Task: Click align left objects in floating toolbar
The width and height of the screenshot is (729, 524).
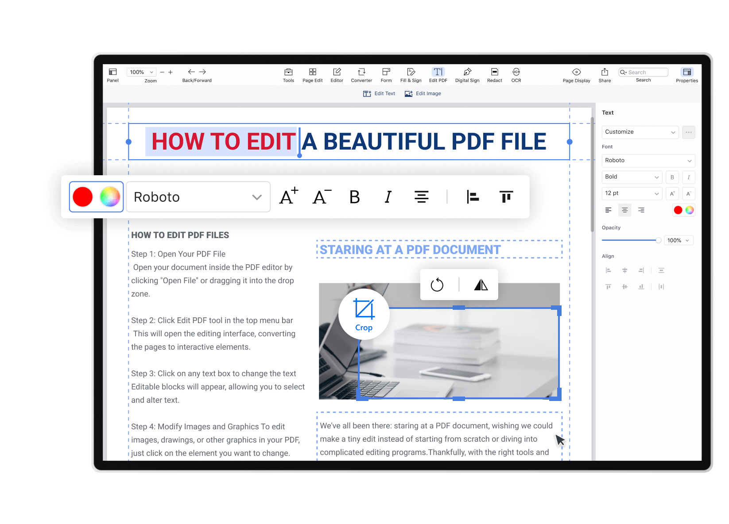Action: click(x=473, y=197)
